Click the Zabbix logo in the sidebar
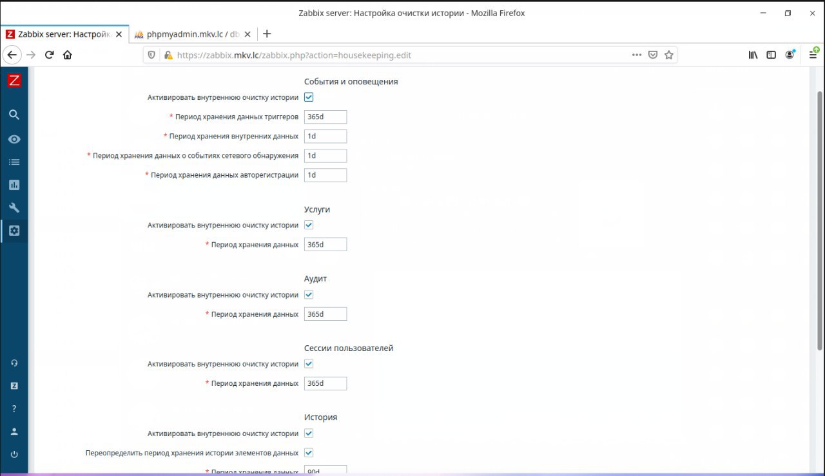The width and height of the screenshot is (825, 476). click(x=14, y=81)
